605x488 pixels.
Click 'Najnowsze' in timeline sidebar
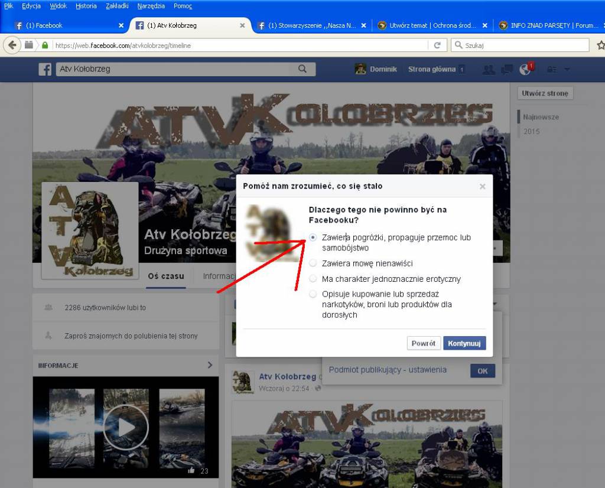pyautogui.click(x=541, y=117)
